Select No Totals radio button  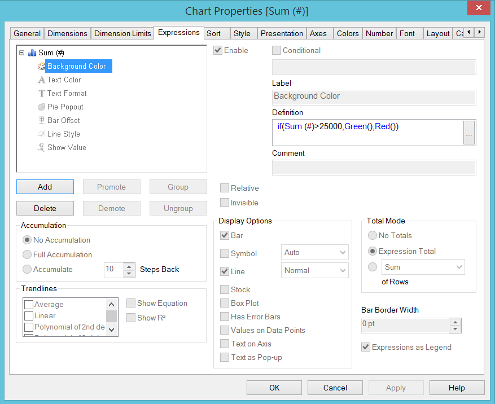373,235
